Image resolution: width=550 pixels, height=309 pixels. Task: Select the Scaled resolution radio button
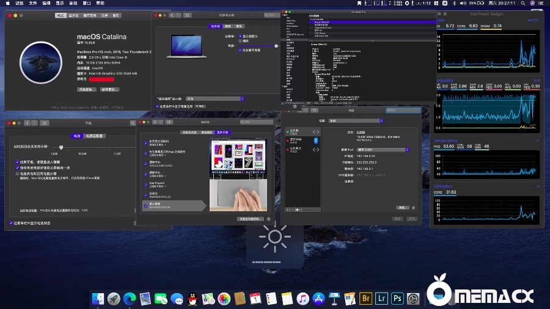(240, 40)
